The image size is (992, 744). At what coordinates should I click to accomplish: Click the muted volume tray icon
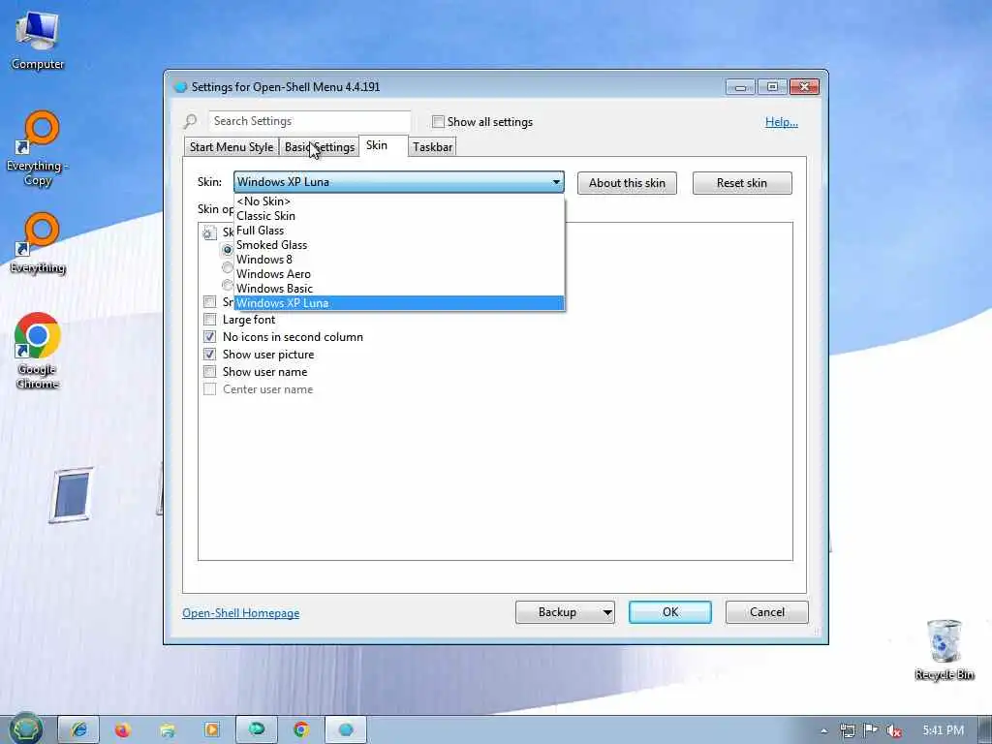pyautogui.click(x=894, y=730)
